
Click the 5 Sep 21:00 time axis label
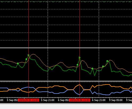(x=48, y=100)
